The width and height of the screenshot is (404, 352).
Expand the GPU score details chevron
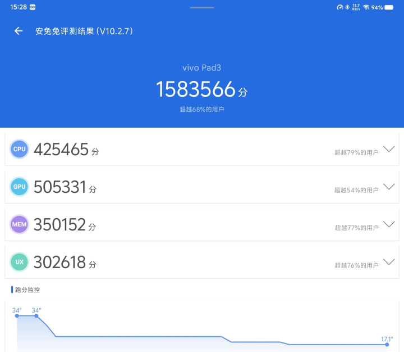[x=389, y=187]
